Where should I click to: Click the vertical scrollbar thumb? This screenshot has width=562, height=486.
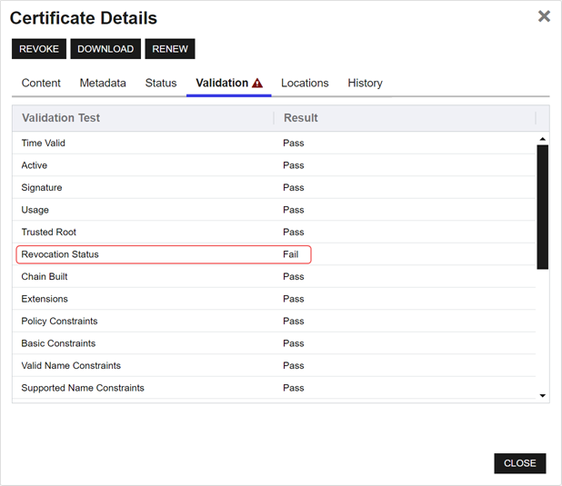[x=542, y=206]
